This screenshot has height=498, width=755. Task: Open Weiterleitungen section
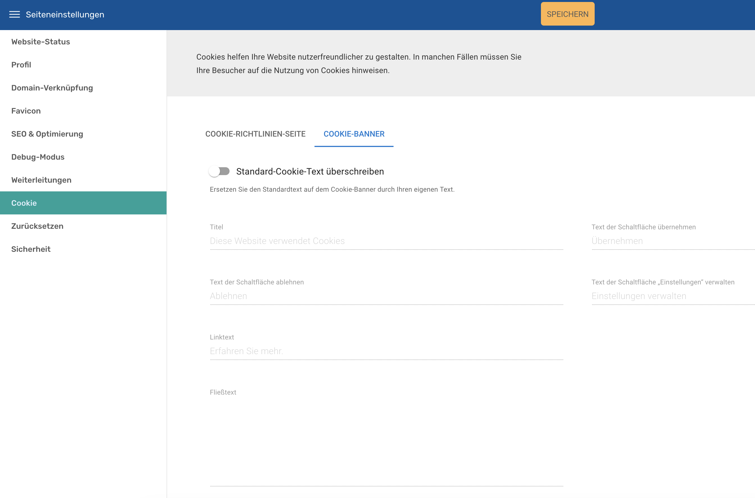pyautogui.click(x=83, y=180)
